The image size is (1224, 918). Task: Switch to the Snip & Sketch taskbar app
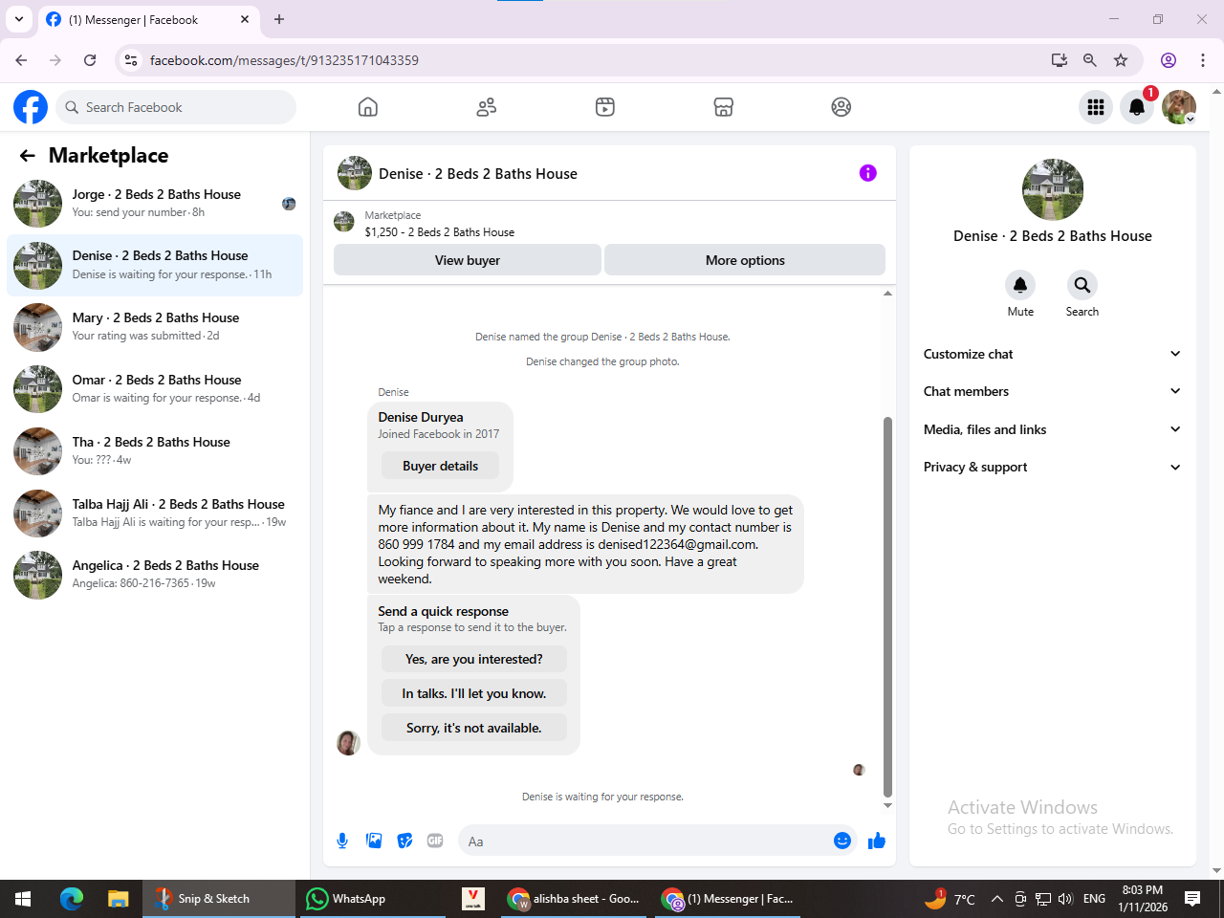[219, 899]
